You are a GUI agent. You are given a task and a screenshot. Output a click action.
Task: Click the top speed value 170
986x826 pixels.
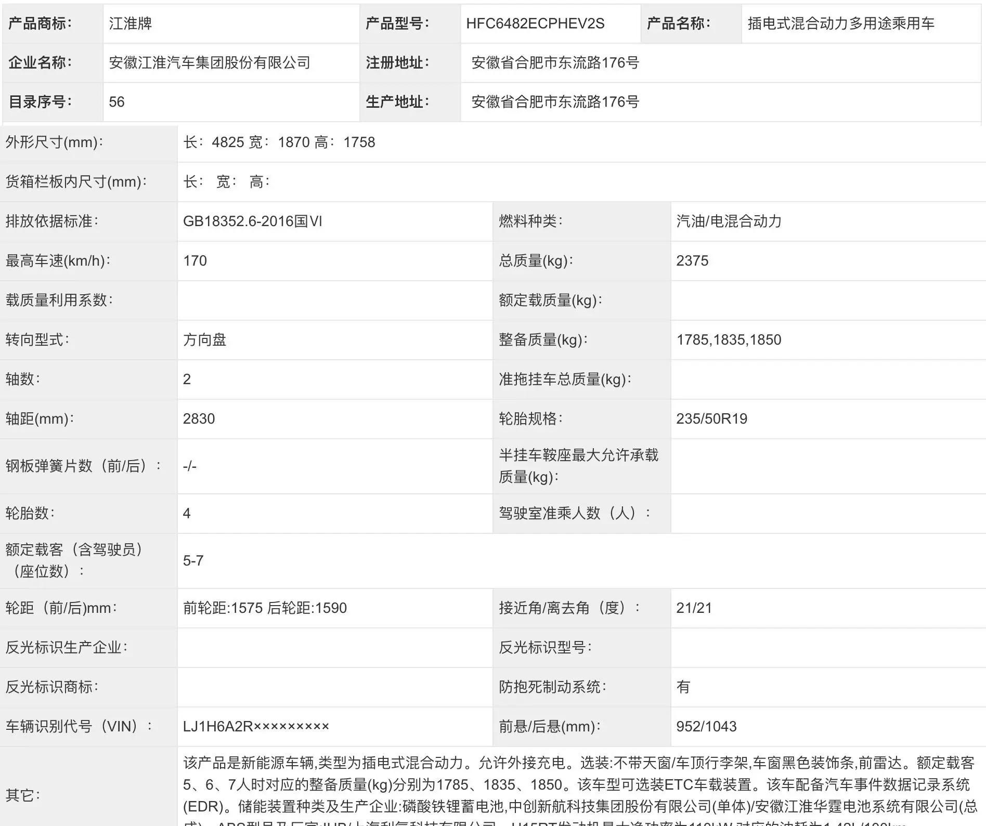coord(195,261)
